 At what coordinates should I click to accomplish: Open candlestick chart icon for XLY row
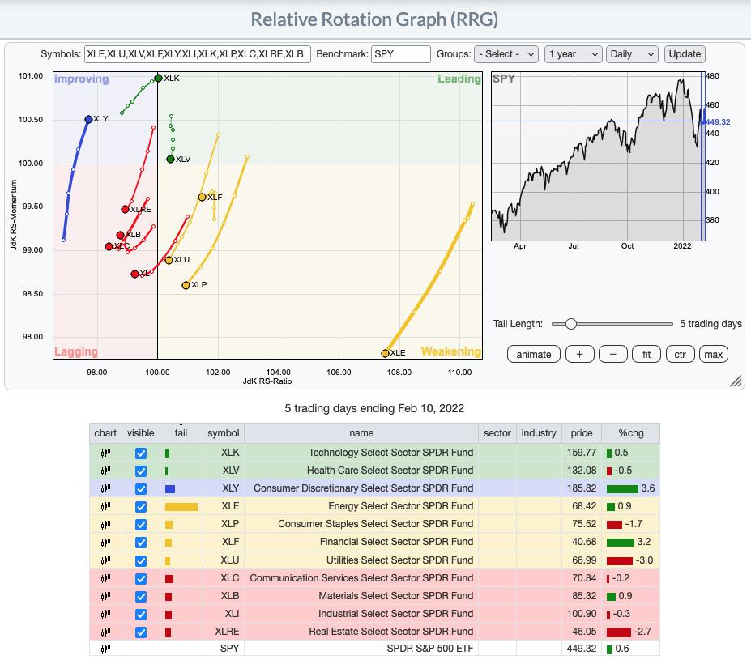coord(105,488)
